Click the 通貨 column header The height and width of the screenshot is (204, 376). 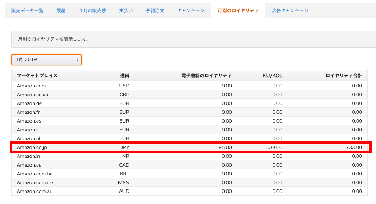125,76
